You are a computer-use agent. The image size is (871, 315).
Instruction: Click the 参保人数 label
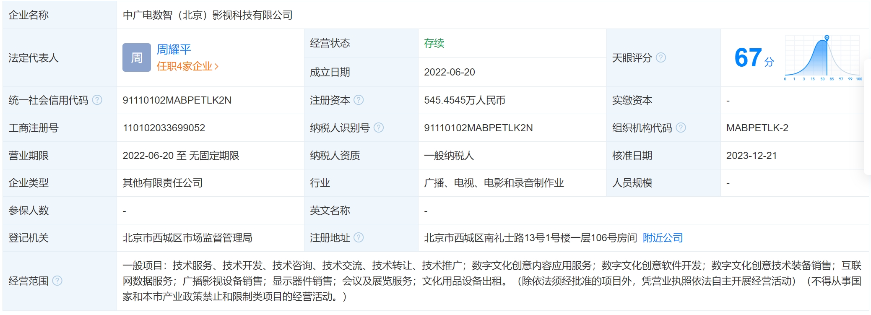pos(29,211)
